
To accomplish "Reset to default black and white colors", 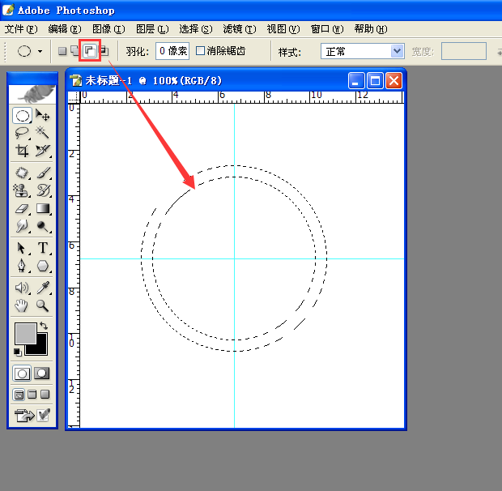I will (18, 352).
